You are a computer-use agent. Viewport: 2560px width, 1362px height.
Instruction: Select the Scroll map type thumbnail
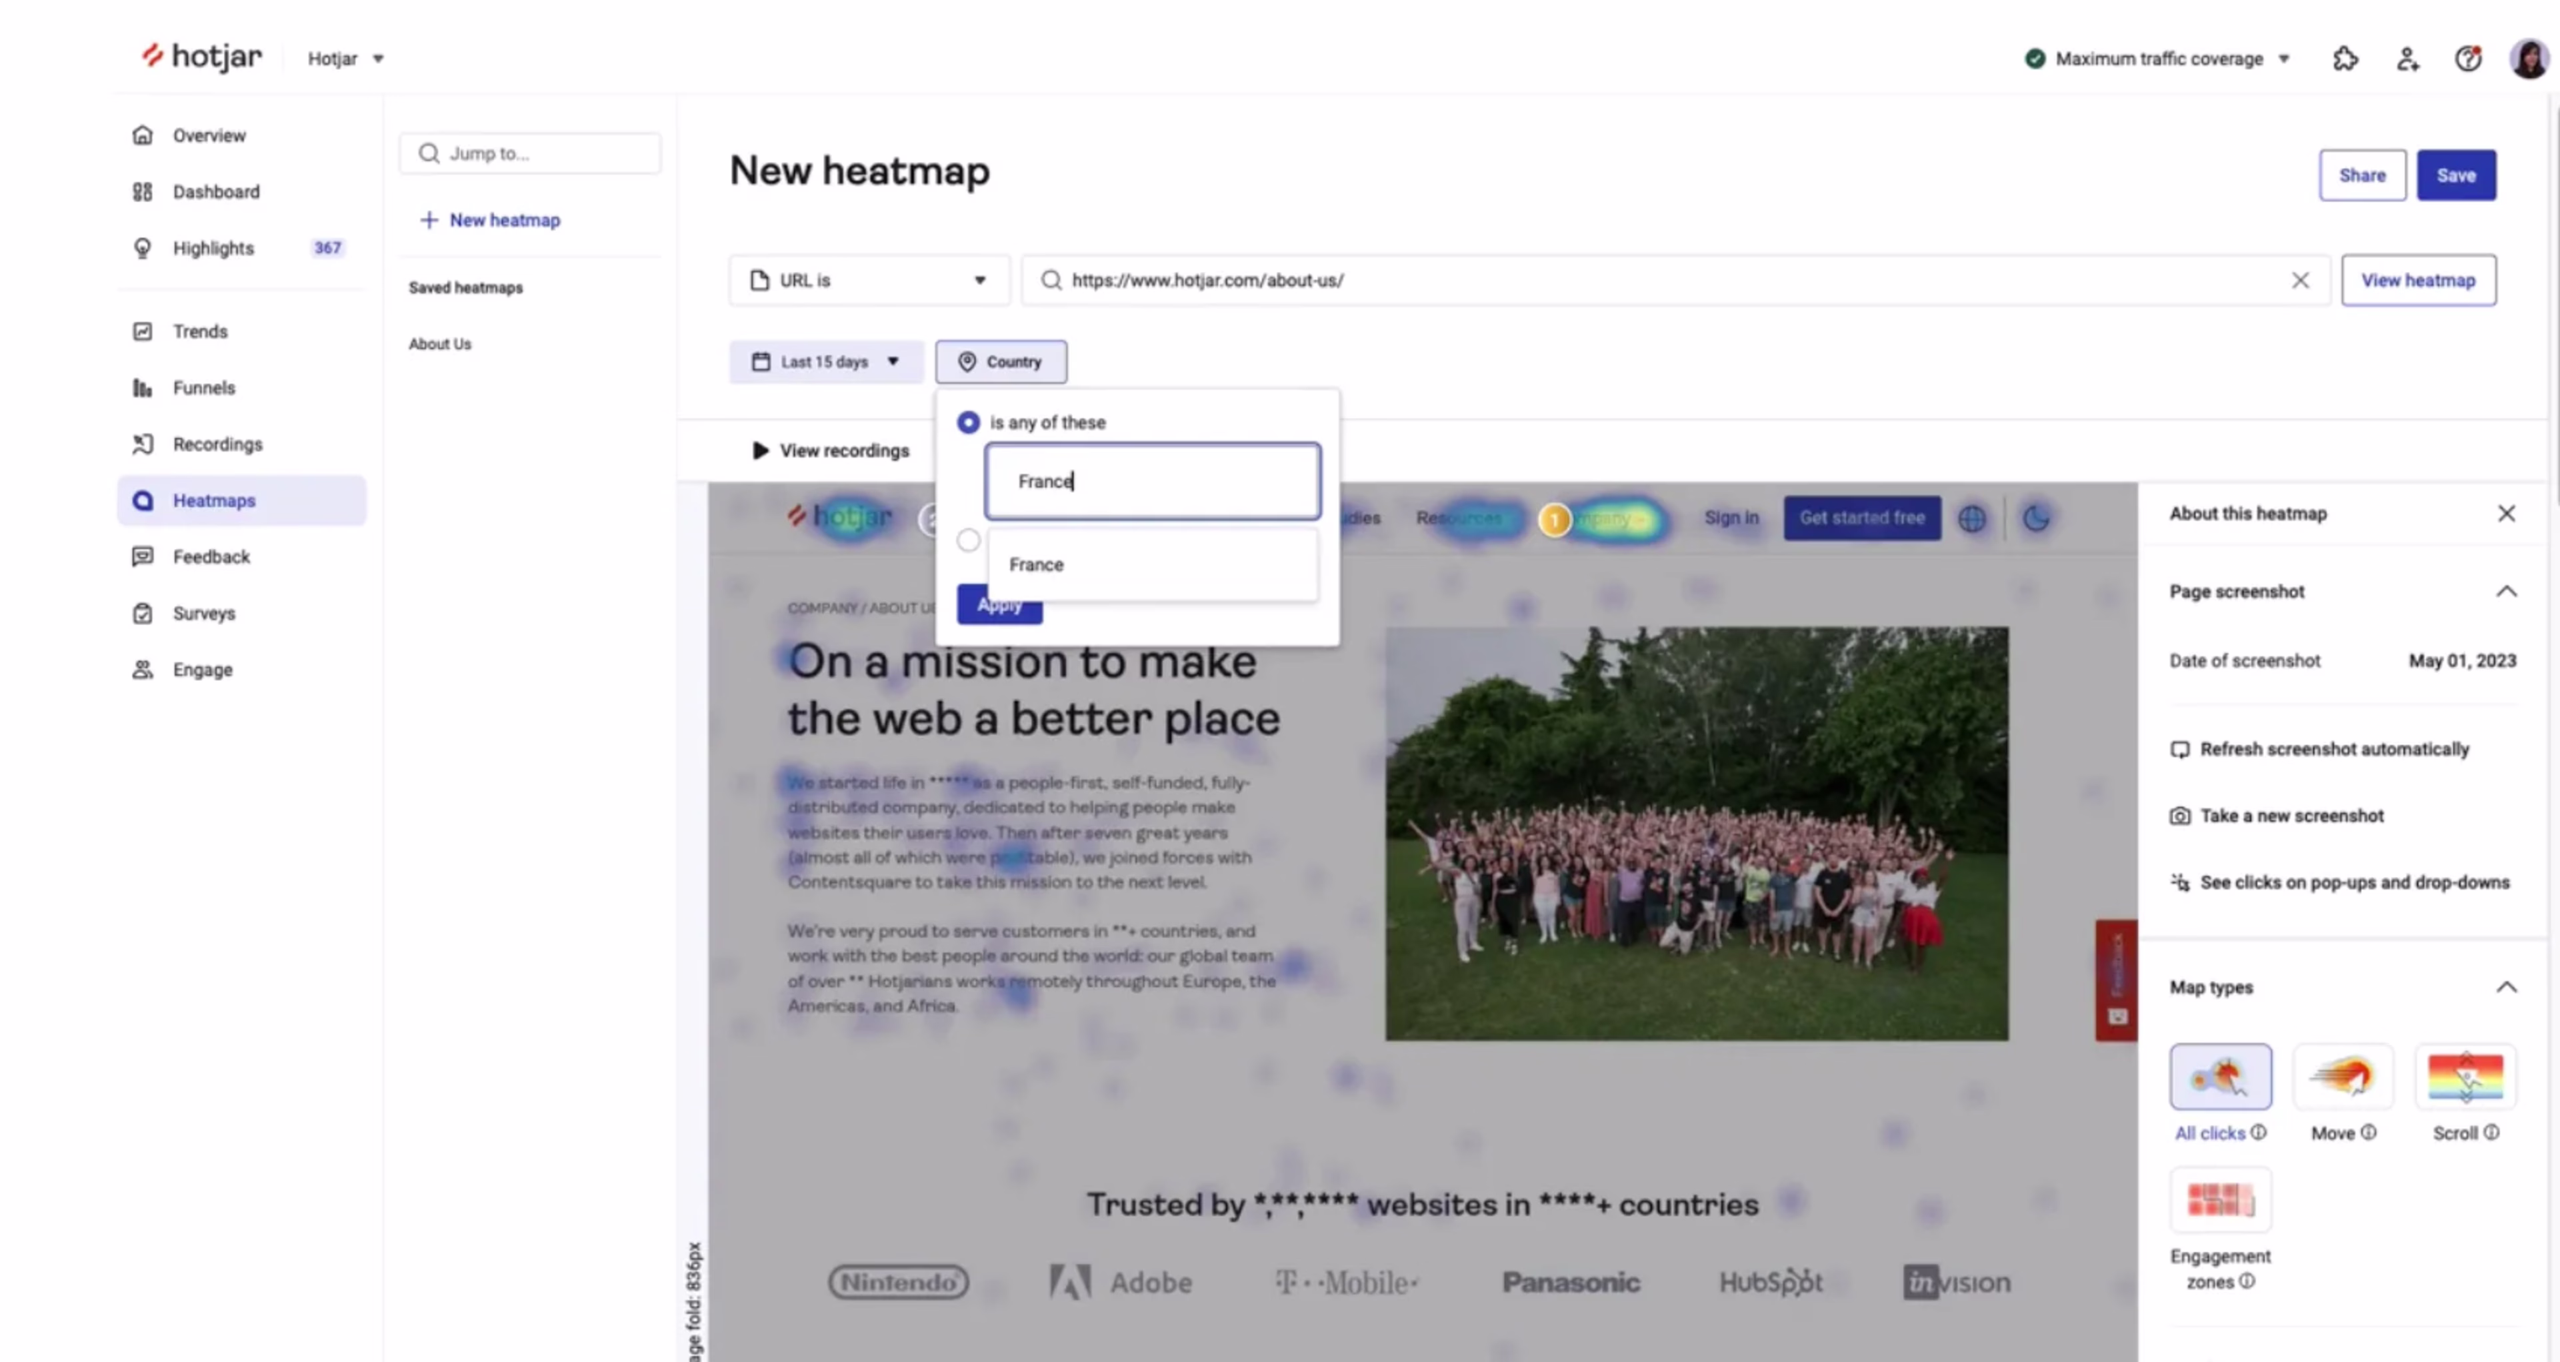click(x=2465, y=1076)
